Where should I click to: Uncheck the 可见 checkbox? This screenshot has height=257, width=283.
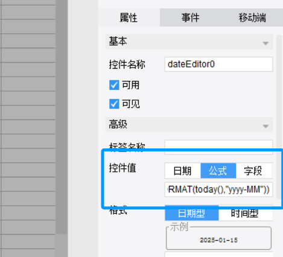[114, 104]
